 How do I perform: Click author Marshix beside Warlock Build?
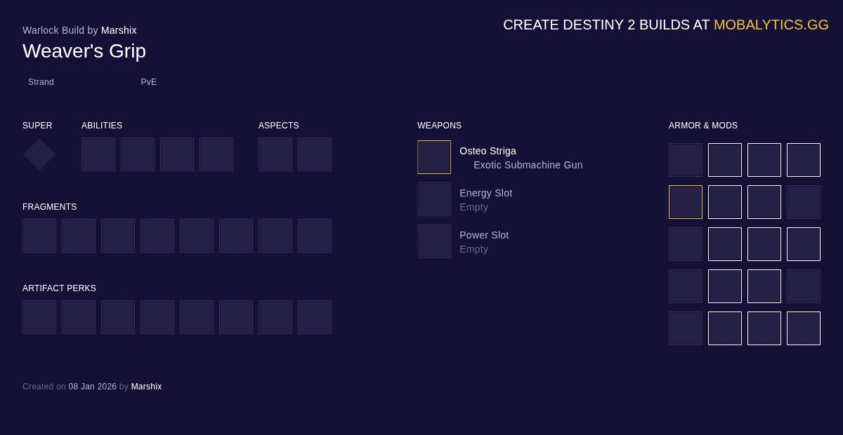[119, 30]
